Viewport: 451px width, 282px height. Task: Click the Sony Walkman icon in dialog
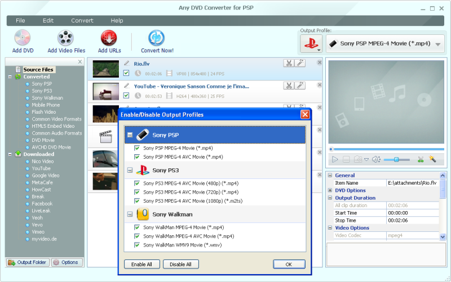143,214
